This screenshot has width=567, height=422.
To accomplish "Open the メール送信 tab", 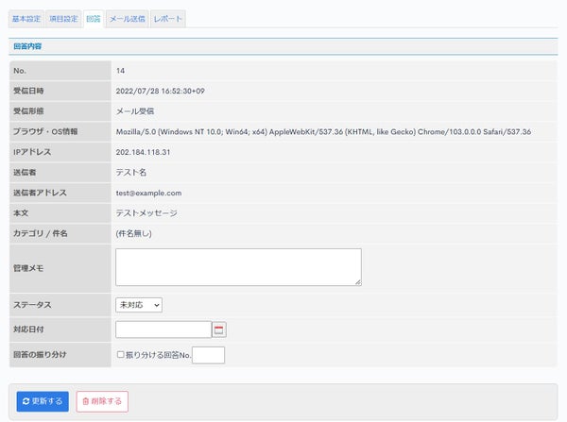I will [128, 19].
